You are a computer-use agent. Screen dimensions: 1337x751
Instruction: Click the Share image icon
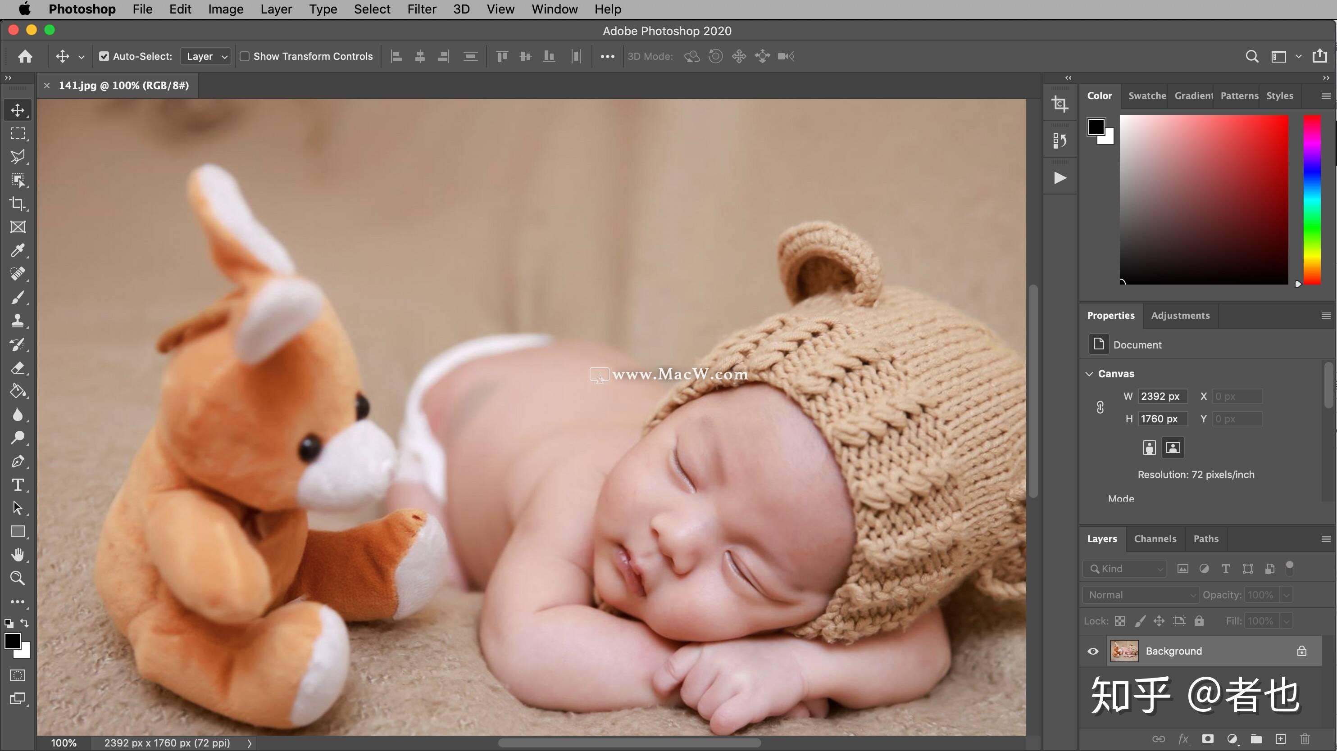pos(1320,55)
